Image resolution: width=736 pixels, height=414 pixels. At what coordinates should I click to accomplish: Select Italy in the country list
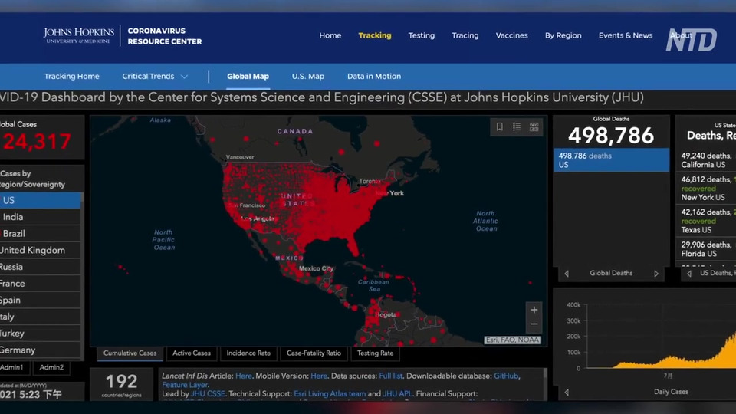click(41, 317)
